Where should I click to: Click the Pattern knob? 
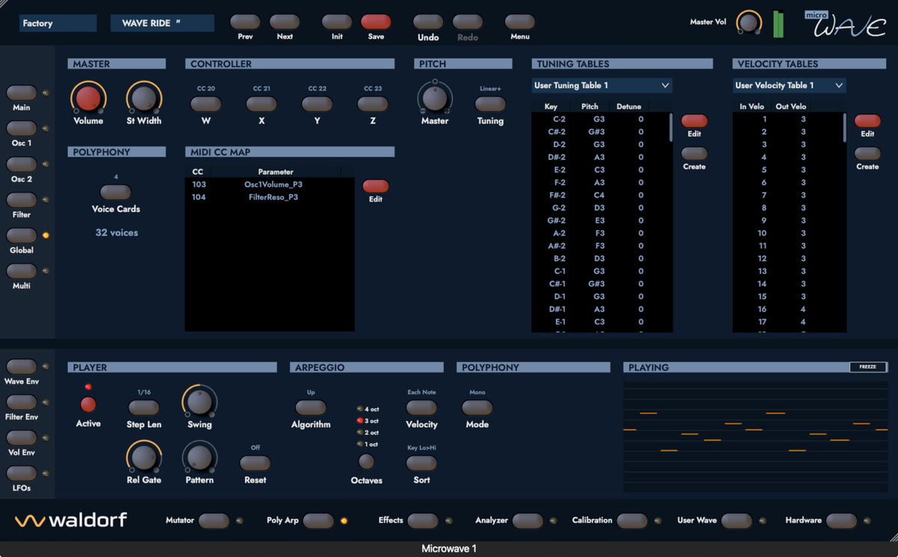pyautogui.click(x=199, y=457)
